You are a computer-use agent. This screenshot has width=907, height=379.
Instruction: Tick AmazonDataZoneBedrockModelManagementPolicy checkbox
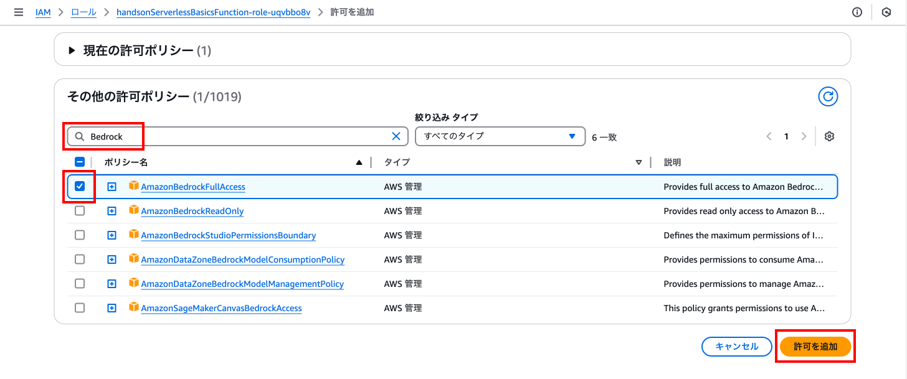(x=80, y=284)
